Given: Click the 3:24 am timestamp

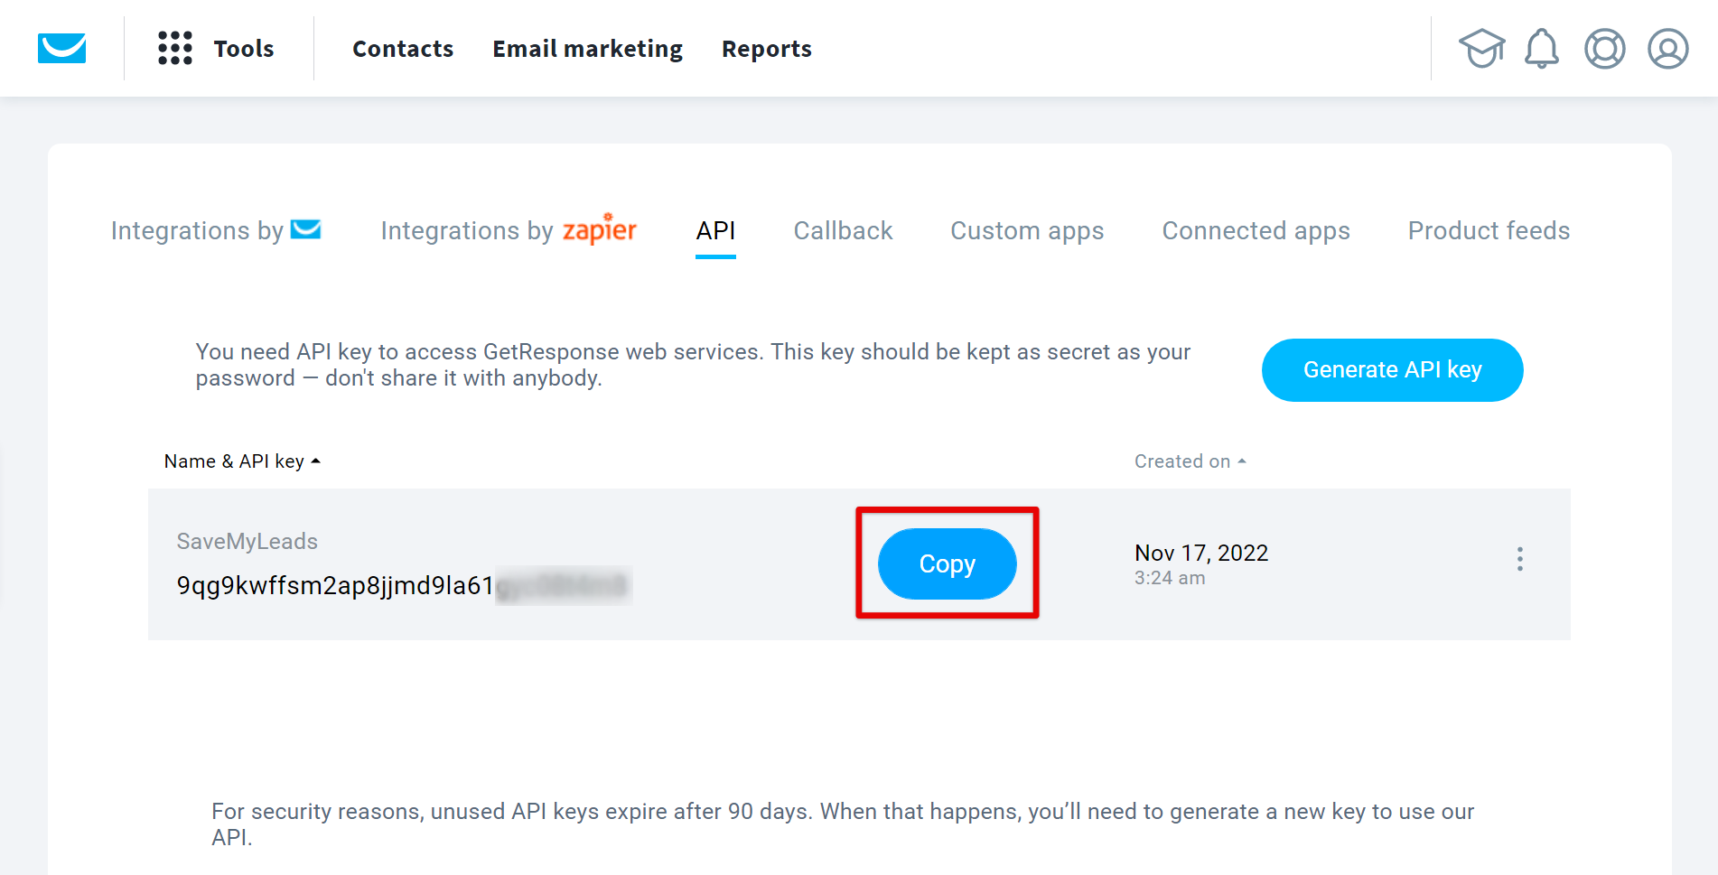Looking at the screenshot, I should point(1170,578).
